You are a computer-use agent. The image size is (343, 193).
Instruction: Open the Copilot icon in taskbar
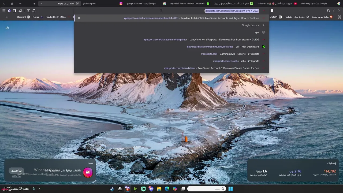coord(175,189)
